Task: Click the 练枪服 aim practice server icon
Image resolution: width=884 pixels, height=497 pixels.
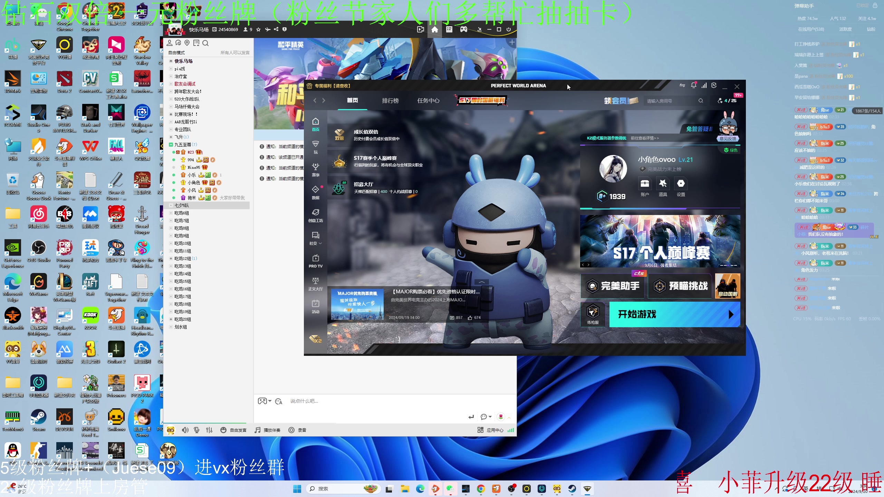Action: (x=593, y=314)
